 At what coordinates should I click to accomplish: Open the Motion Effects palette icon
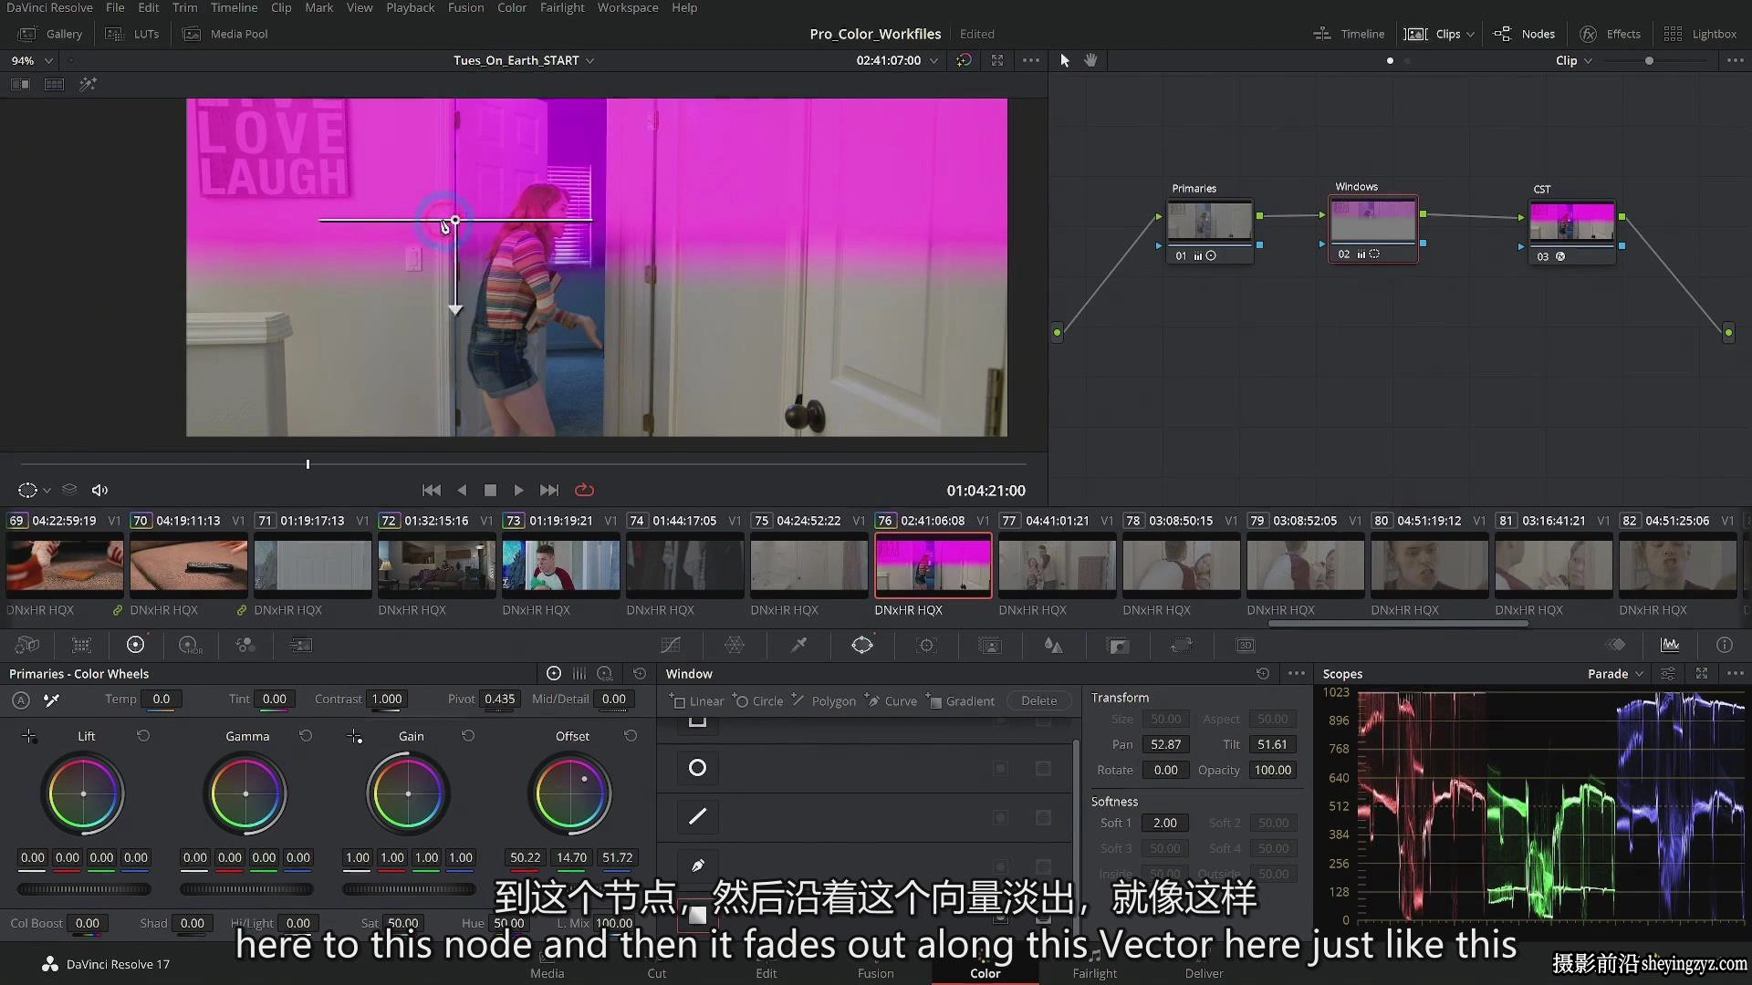300,645
